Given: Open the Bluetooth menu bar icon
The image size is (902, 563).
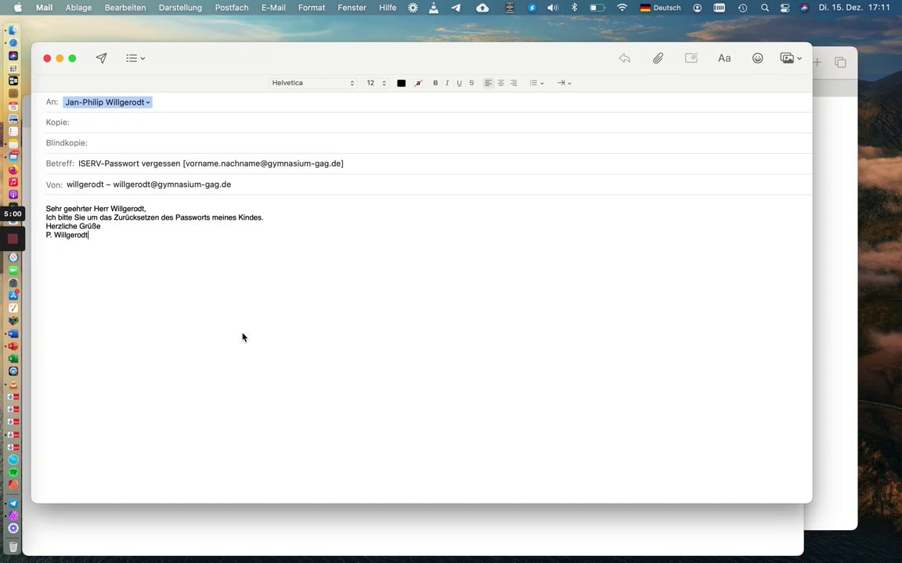Looking at the screenshot, I should point(574,8).
